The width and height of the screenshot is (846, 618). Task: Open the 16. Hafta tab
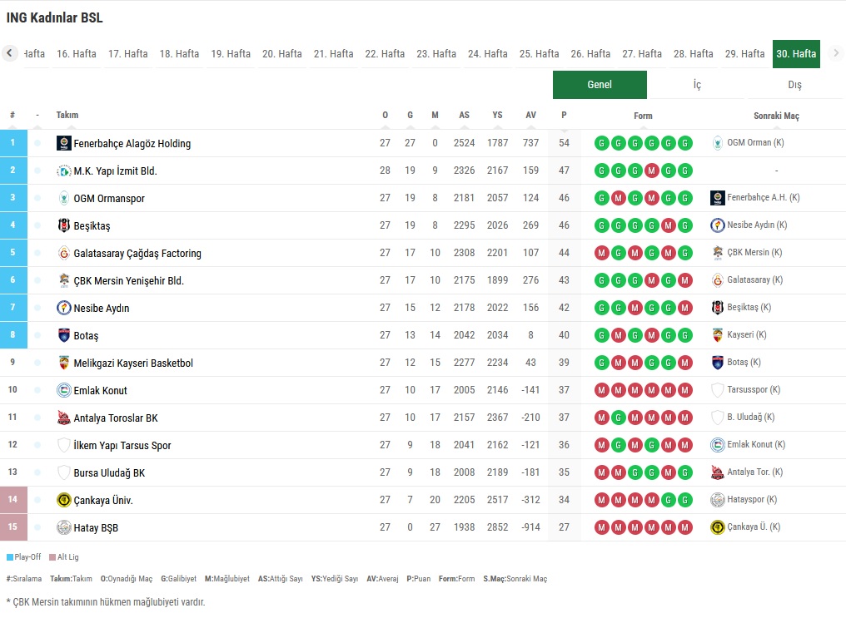coord(77,54)
